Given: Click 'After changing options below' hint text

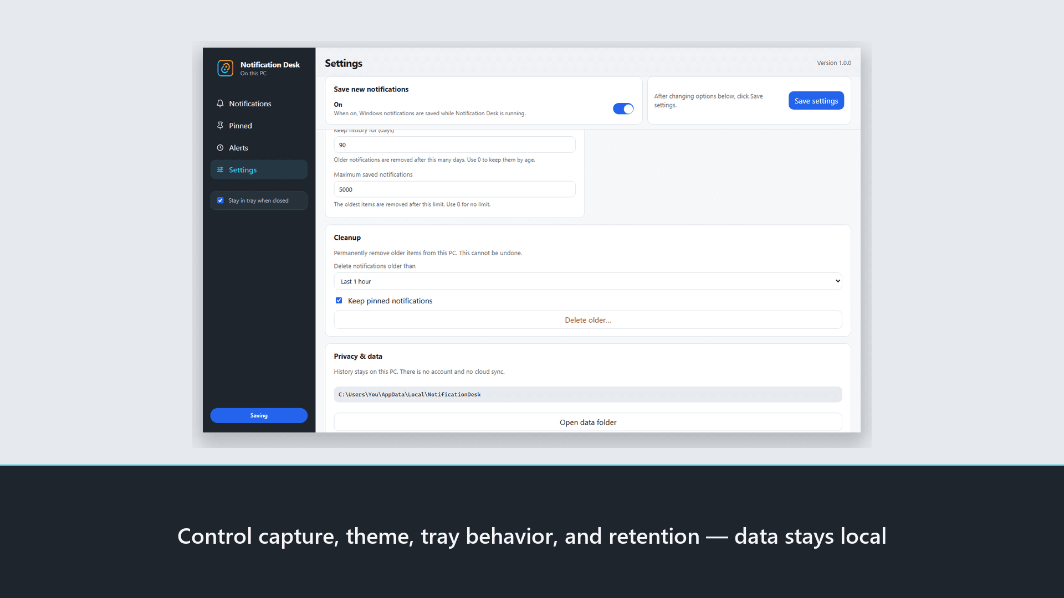Looking at the screenshot, I should click(x=709, y=101).
